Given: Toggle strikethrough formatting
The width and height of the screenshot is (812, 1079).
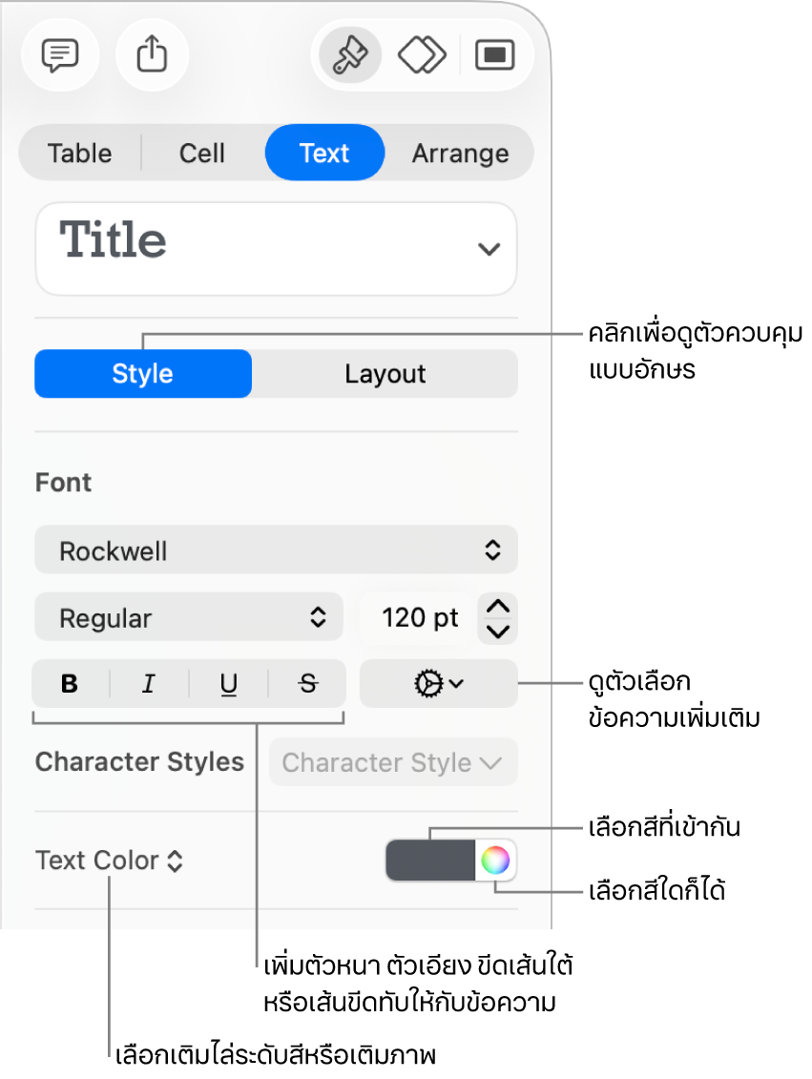Looking at the screenshot, I should point(307,683).
